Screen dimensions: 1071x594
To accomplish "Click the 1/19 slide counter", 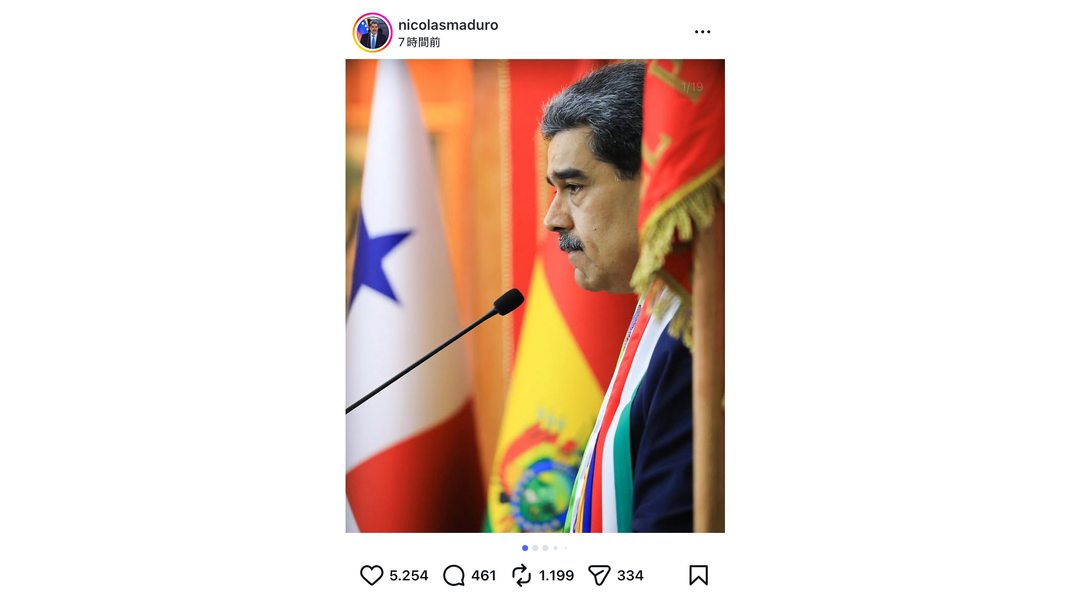I will 692,87.
